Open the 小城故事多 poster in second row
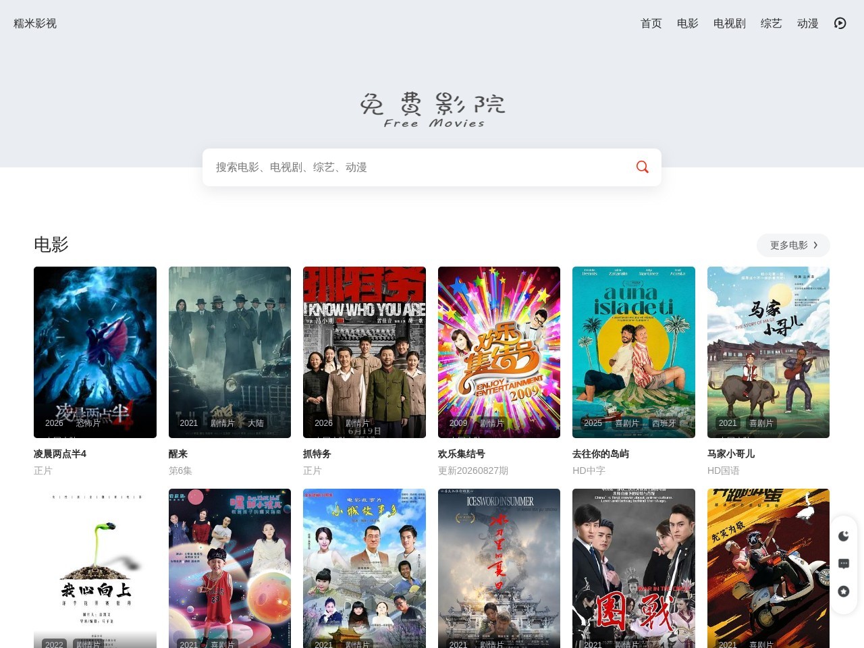864x648 pixels. 364,568
